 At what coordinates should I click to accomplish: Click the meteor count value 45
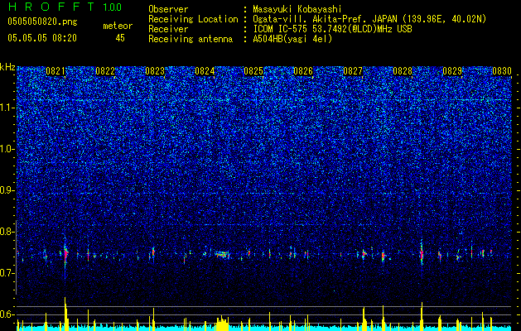120,38
